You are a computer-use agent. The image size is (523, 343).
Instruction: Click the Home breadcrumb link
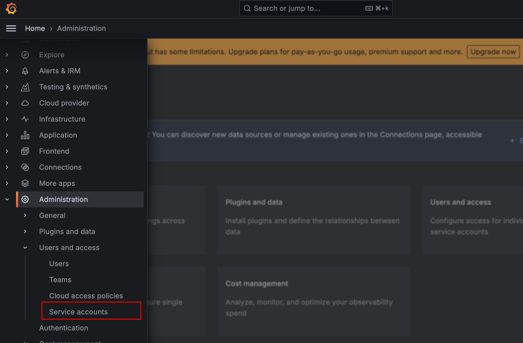coord(35,28)
